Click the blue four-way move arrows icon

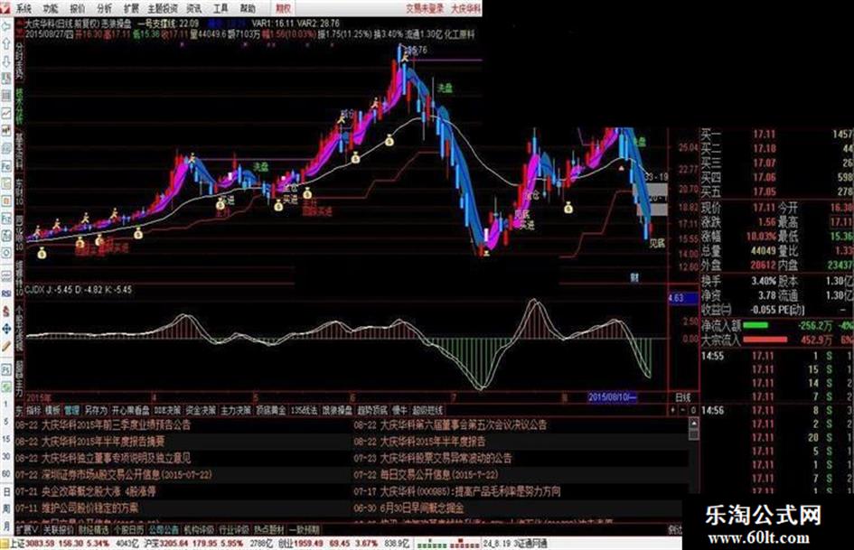(6, 329)
